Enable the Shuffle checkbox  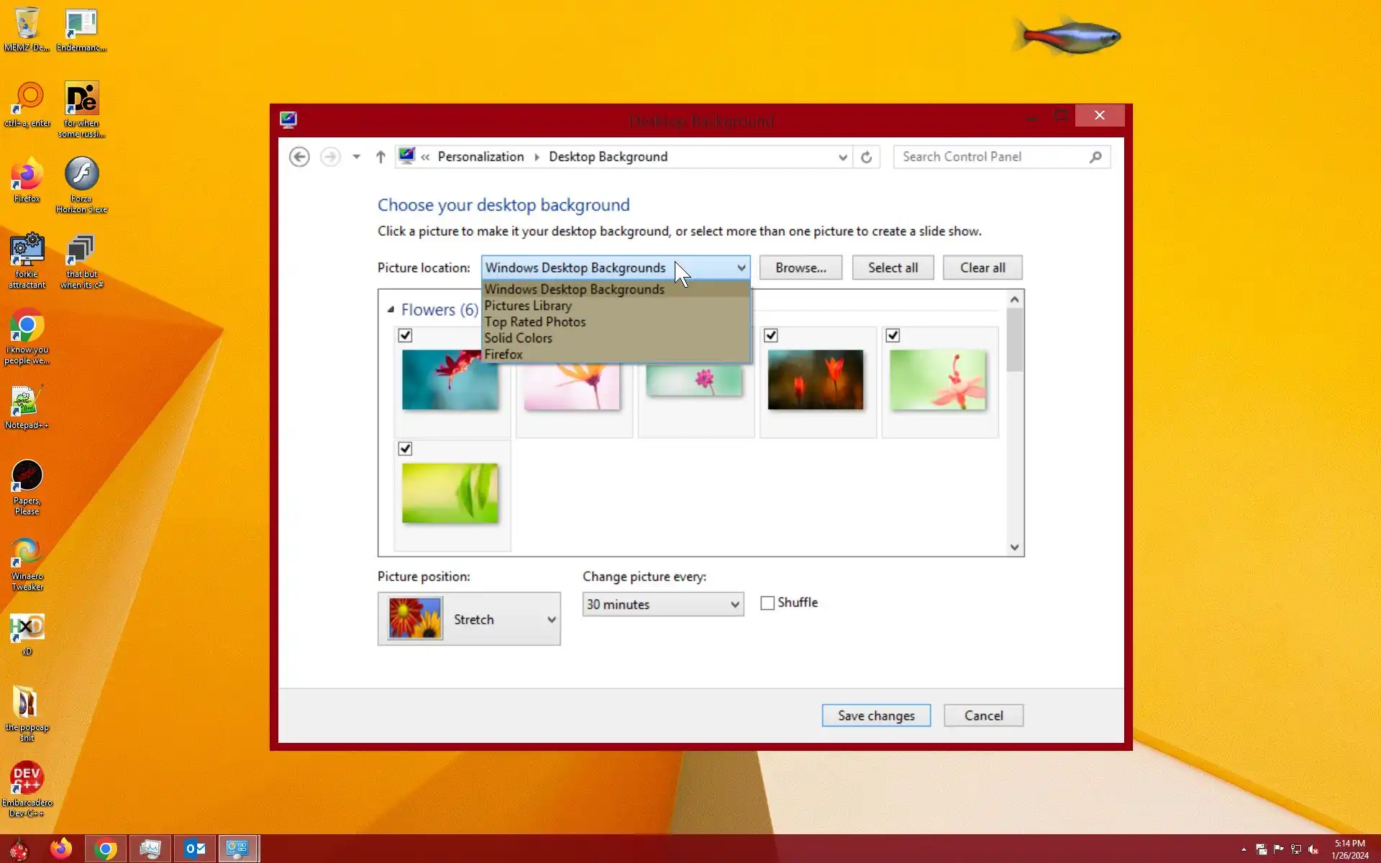[767, 603]
